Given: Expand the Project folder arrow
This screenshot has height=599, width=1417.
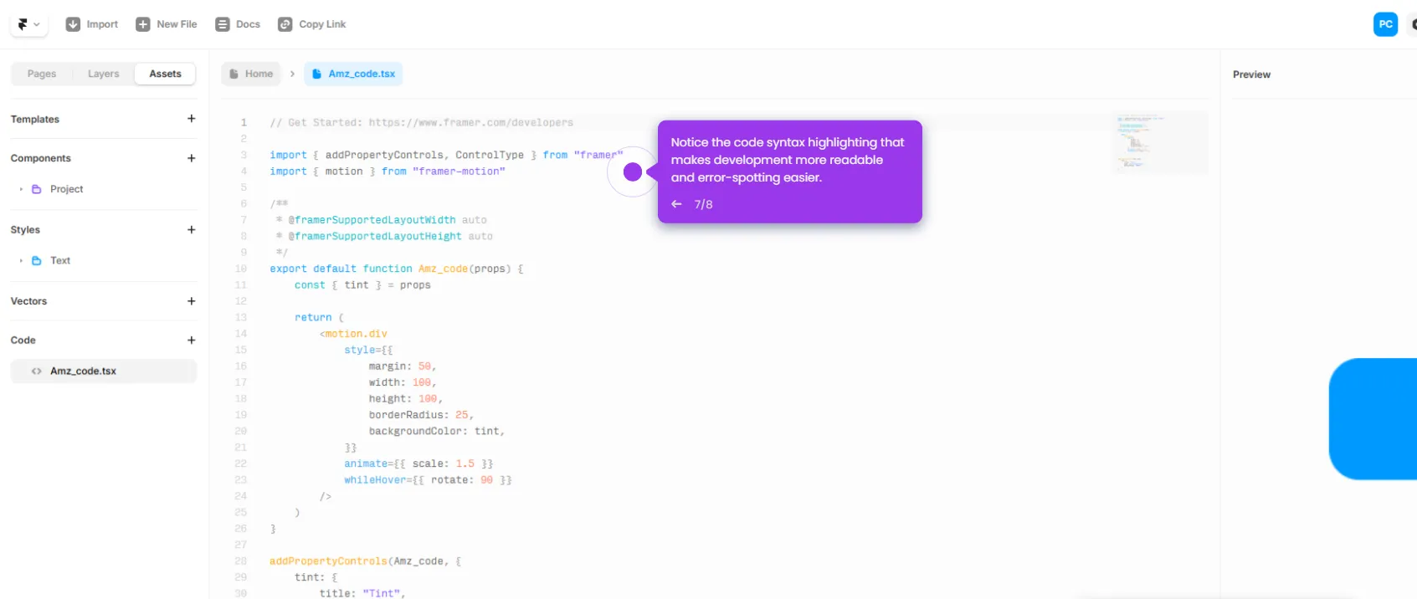Looking at the screenshot, I should point(21,189).
